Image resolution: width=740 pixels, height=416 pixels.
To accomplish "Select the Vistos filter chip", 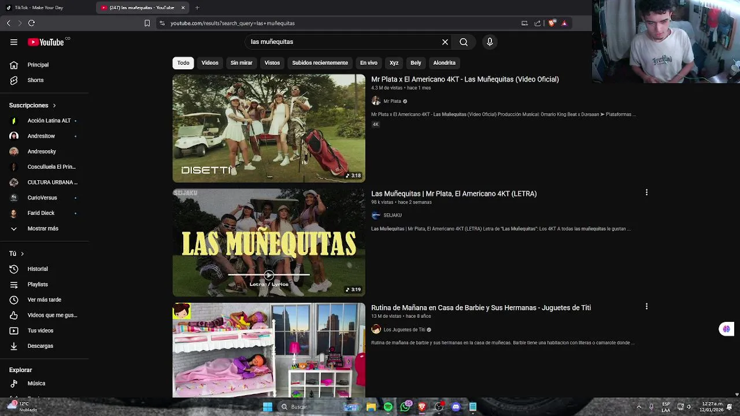I will coord(272,63).
